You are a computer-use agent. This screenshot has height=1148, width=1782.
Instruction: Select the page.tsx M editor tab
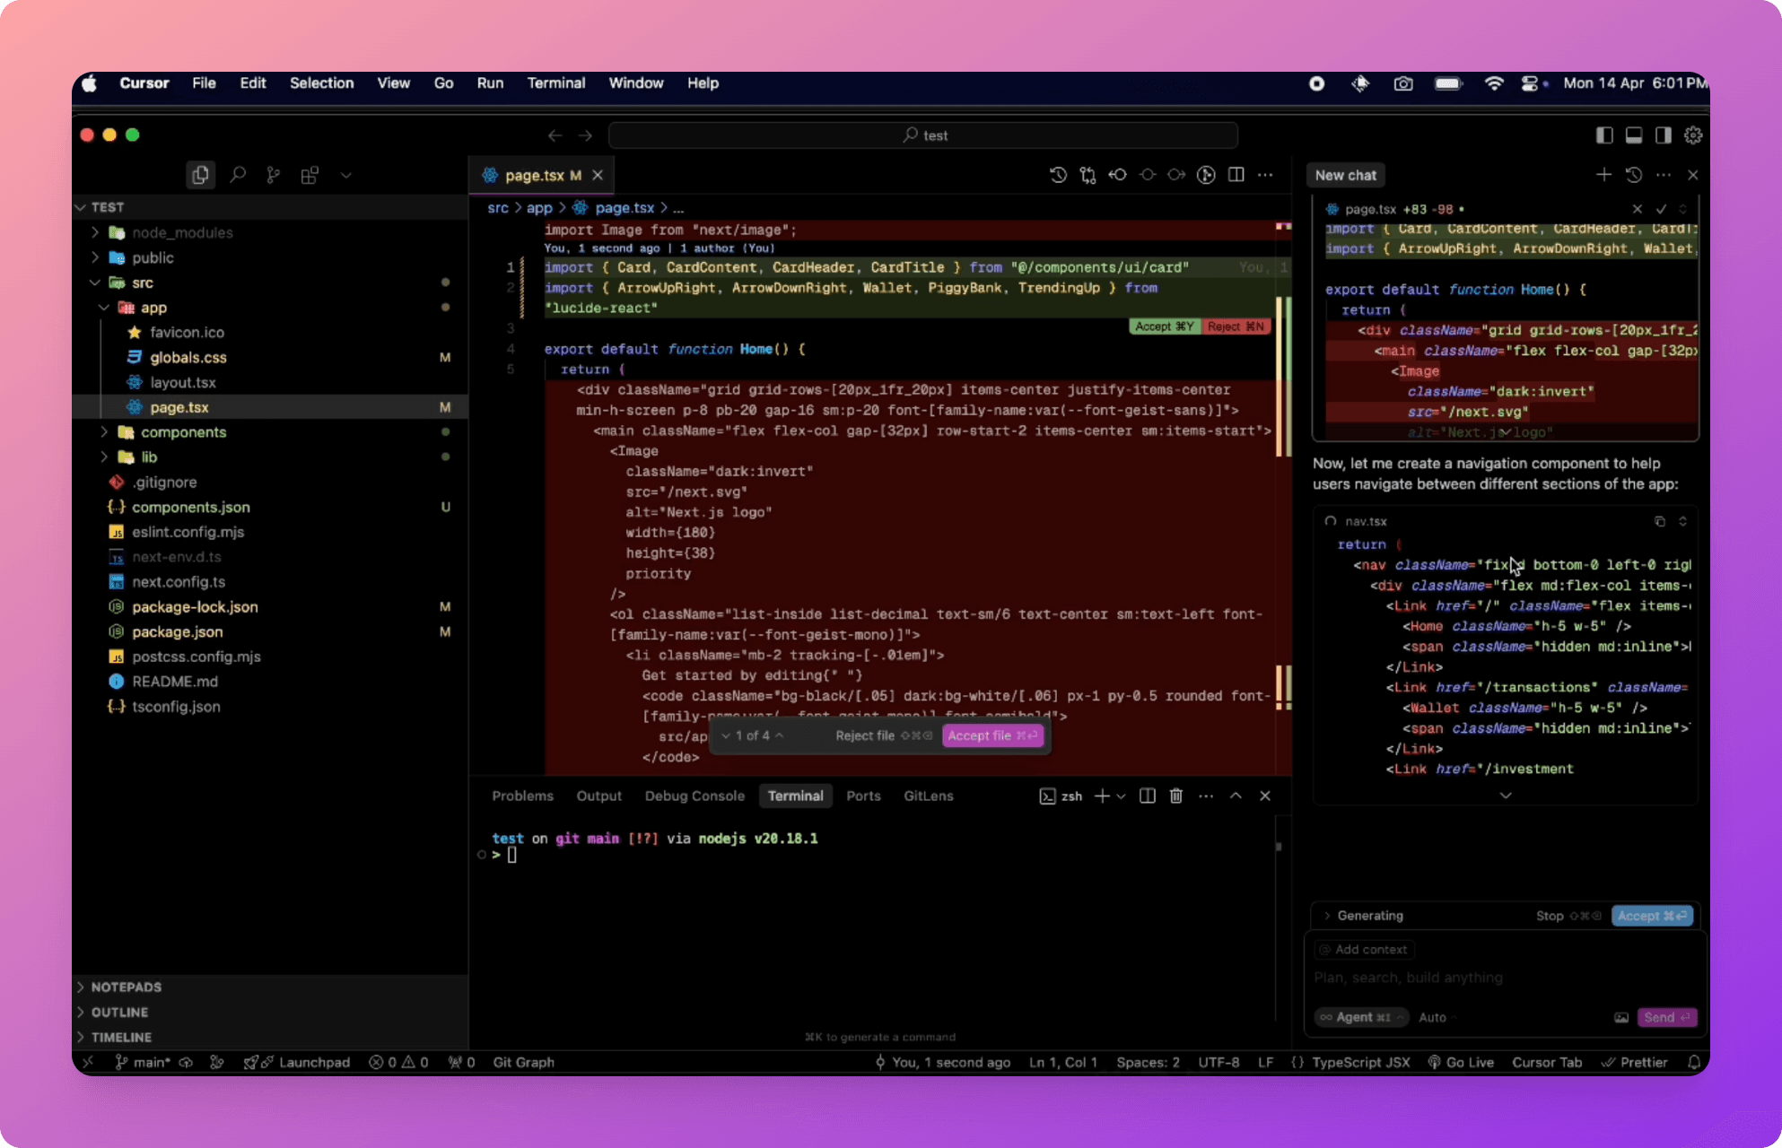tap(540, 175)
